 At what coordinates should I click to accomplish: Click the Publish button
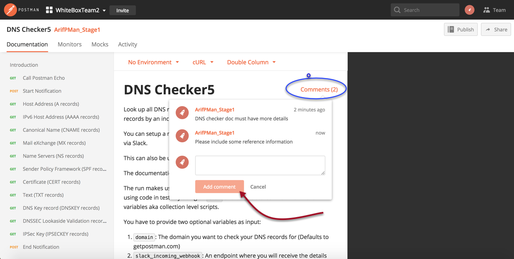(x=461, y=29)
